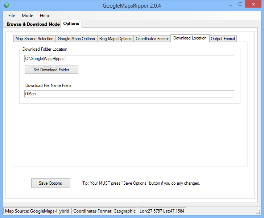
Task: Open the Mode menu
Action: click(28, 16)
